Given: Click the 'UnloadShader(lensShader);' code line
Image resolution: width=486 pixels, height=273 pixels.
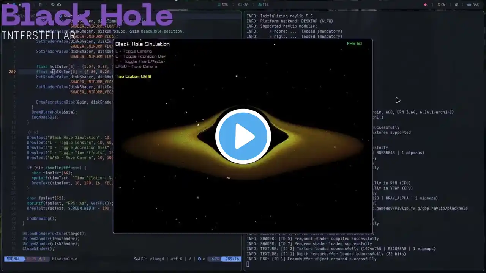Looking at the screenshot, I should pyautogui.click(x=51, y=238).
